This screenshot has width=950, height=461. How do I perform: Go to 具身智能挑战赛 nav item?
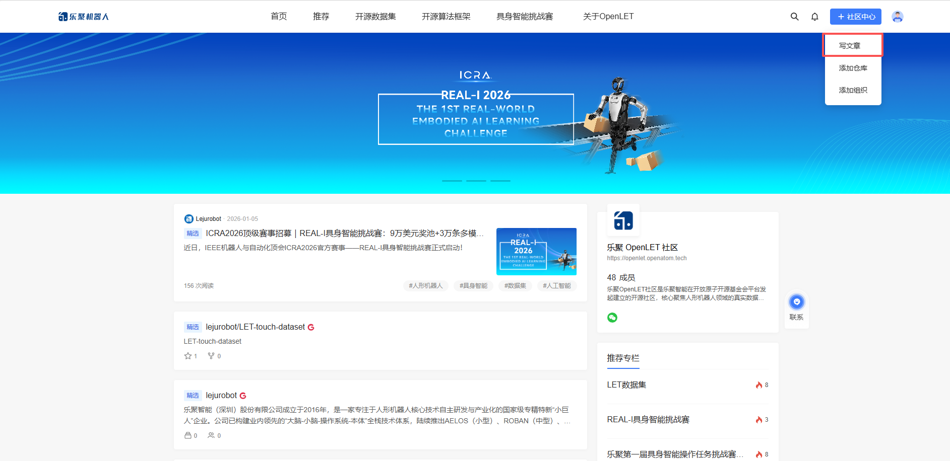click(525, 17)
